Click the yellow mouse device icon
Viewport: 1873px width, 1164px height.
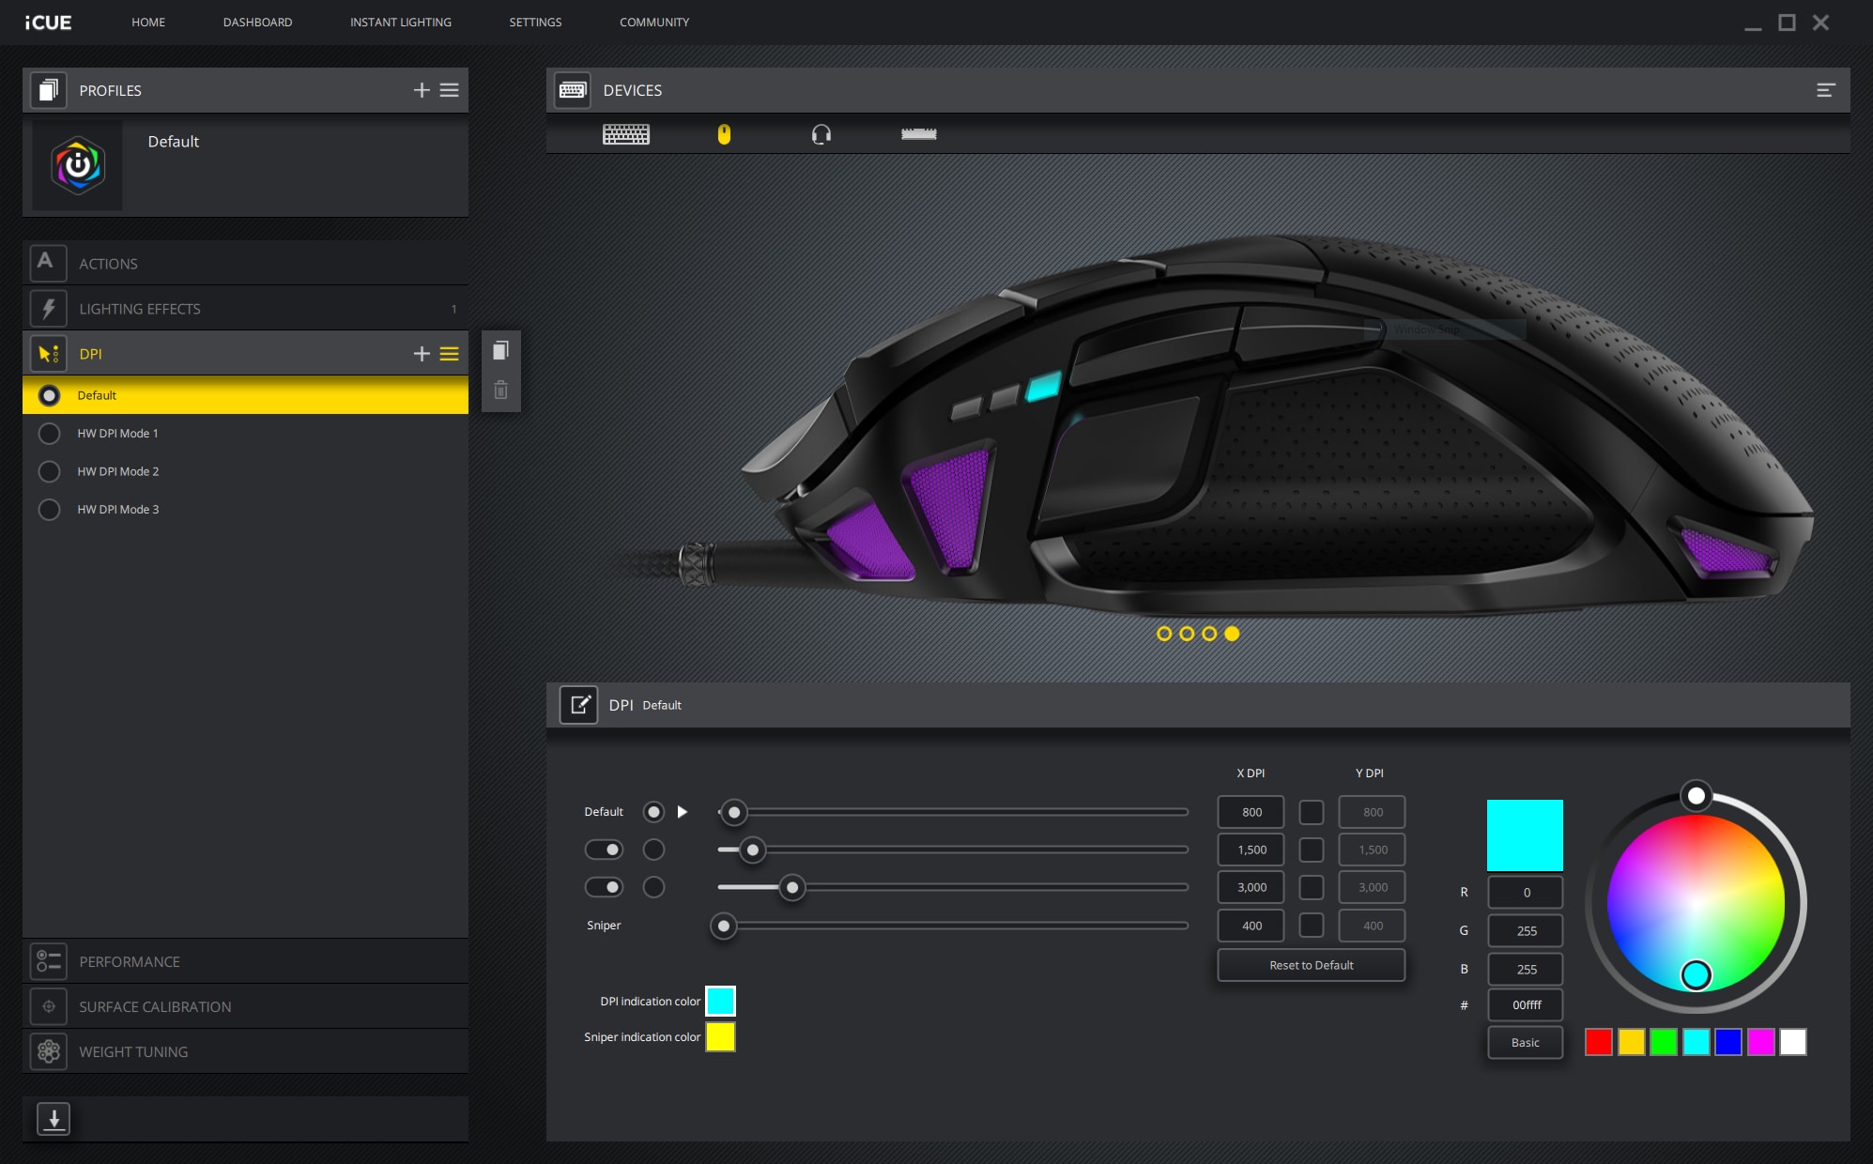(724, 134)
